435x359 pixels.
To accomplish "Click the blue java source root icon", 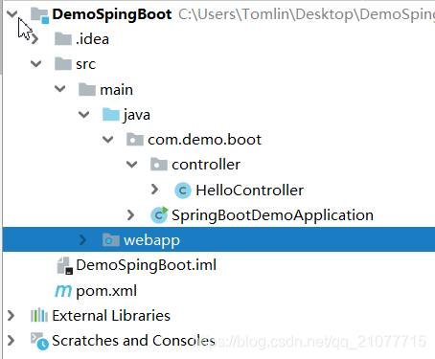I will pyautogui.click(x=111, y=114).
